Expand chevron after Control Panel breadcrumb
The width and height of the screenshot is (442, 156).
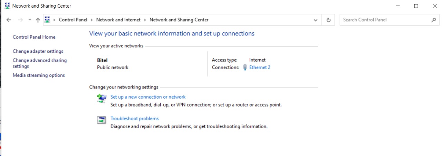pos(92,20)
